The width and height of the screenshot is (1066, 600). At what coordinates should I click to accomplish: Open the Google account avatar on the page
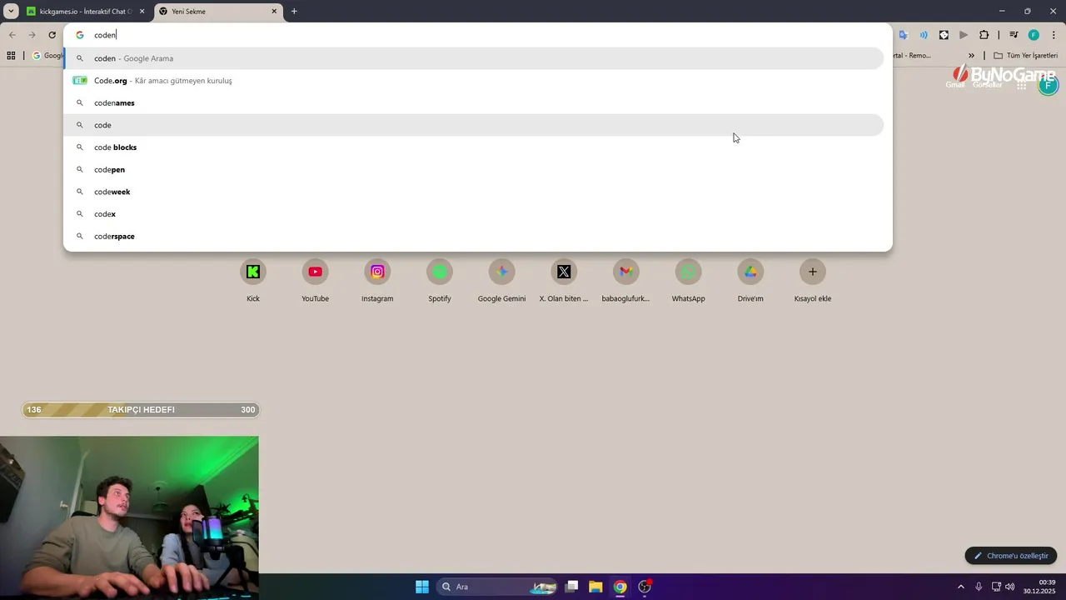[x=1048, y=84]
